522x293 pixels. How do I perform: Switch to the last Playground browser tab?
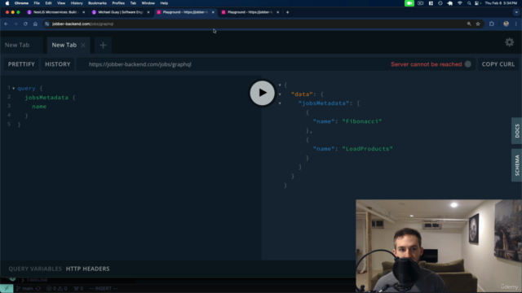(249, 12)
